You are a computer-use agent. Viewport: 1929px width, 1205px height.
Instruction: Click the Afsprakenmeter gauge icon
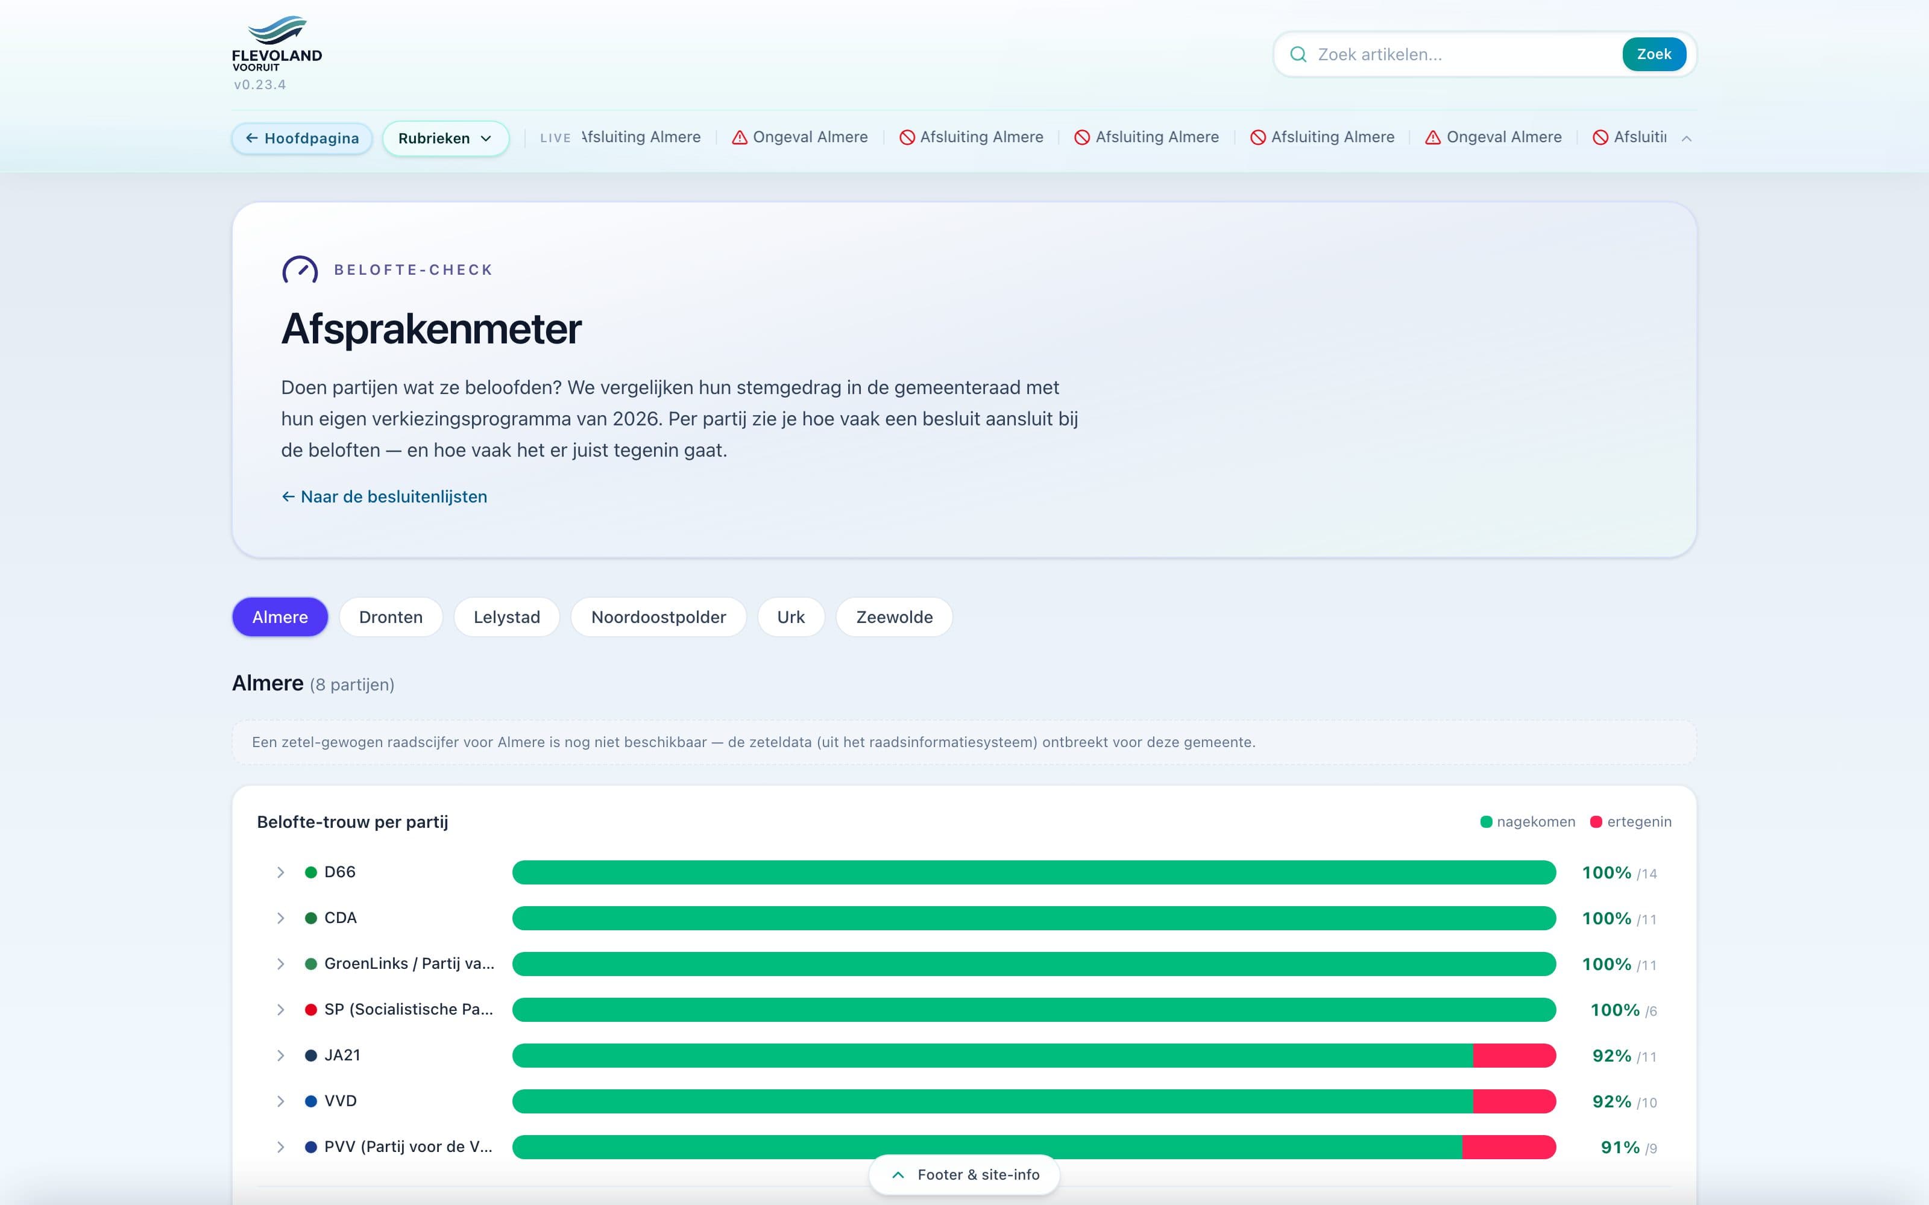(300, 269)
